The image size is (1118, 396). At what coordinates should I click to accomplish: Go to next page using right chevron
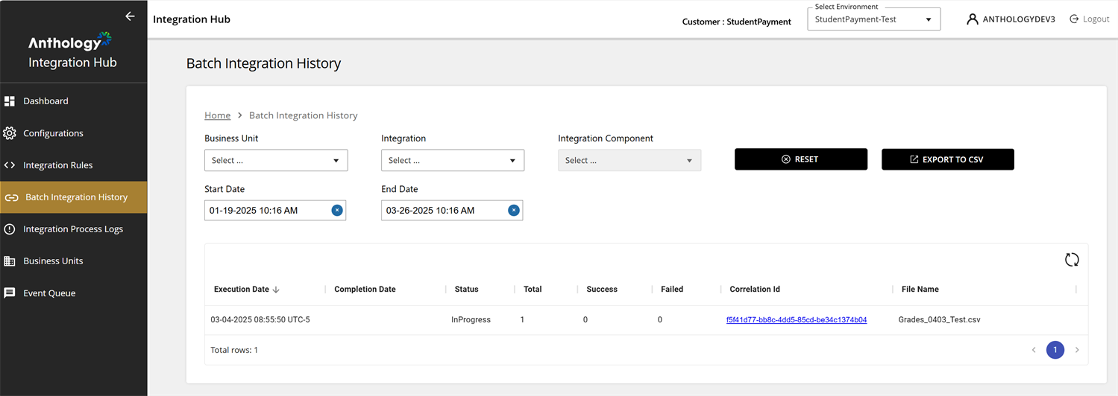(1077, 350)
